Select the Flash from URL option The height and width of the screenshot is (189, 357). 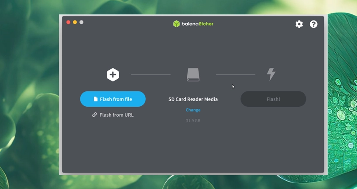tap(116, 115)
